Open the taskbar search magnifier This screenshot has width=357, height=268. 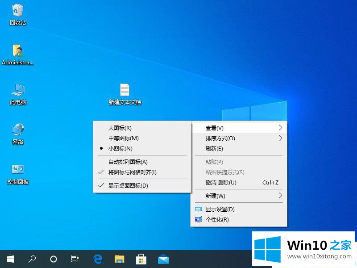(32, 259)
